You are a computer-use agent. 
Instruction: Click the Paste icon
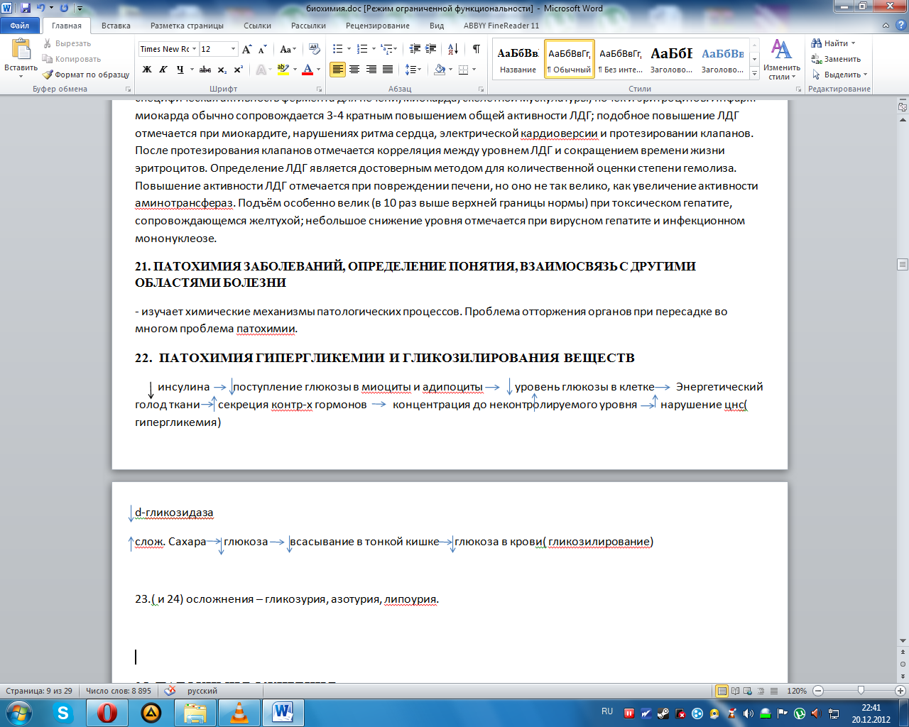click(21, 50)
